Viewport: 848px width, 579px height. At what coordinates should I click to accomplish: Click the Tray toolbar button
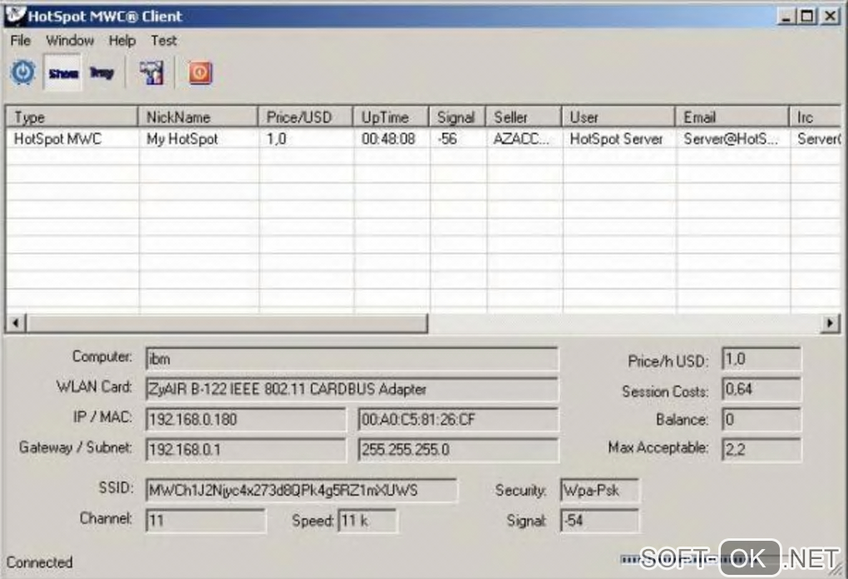[101, 72]
